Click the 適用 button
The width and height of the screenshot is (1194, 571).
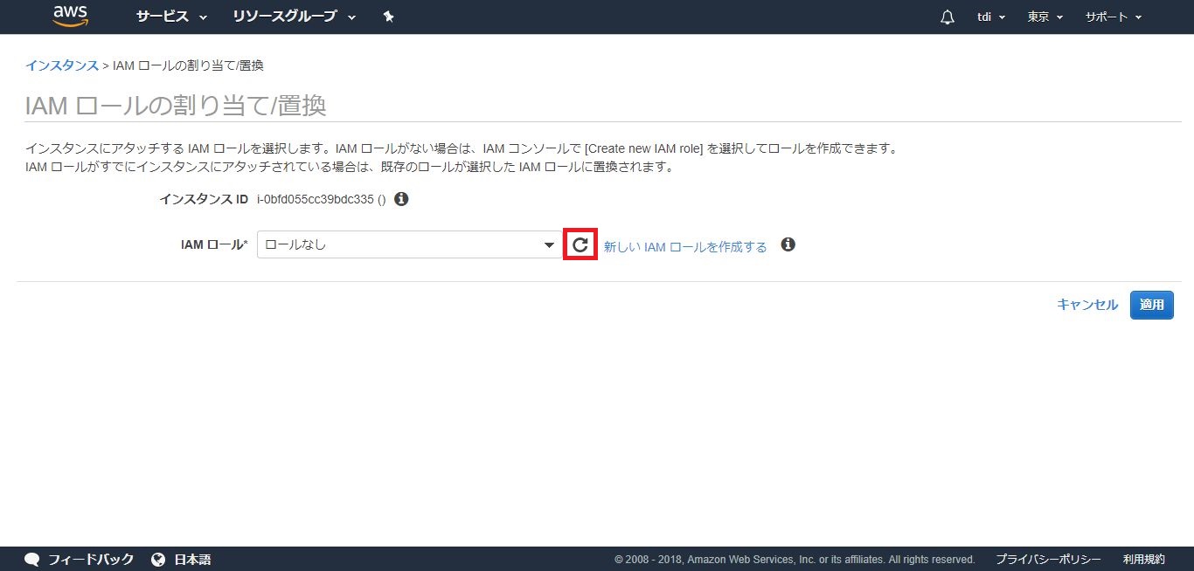[1151, 305]
